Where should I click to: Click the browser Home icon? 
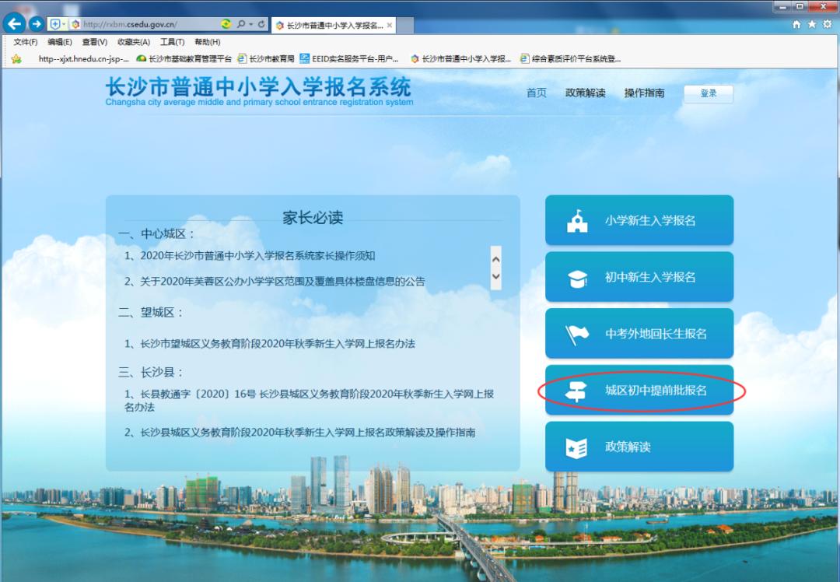point(796,23)
